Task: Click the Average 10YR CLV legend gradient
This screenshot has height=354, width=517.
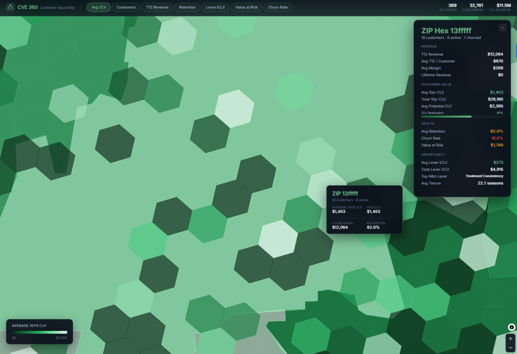Action: pyautogui.click(x=39, y=333)
